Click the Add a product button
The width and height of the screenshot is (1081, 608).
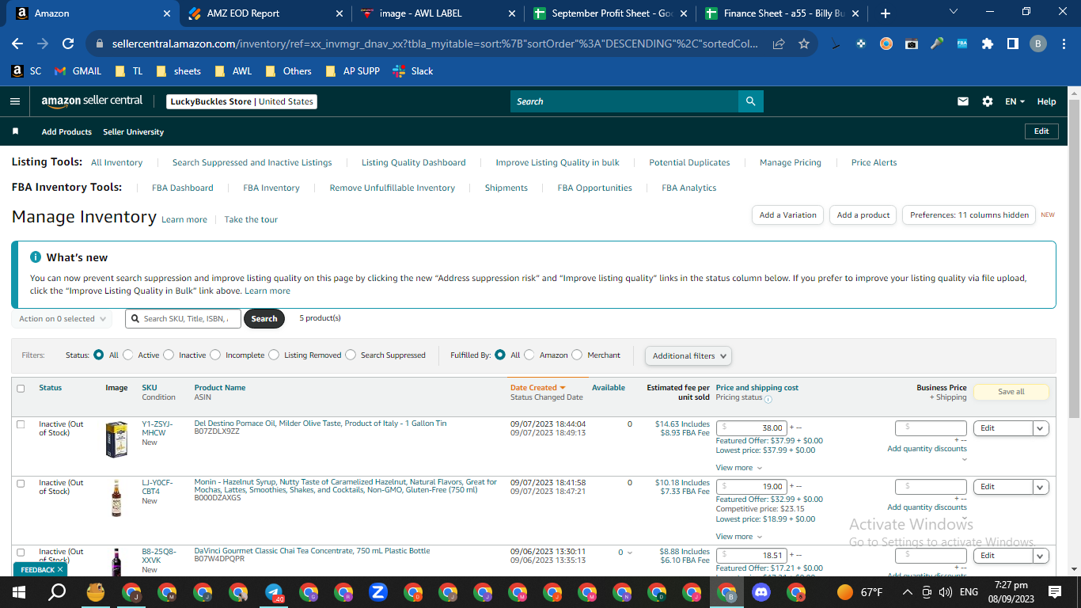click(863, 215)
